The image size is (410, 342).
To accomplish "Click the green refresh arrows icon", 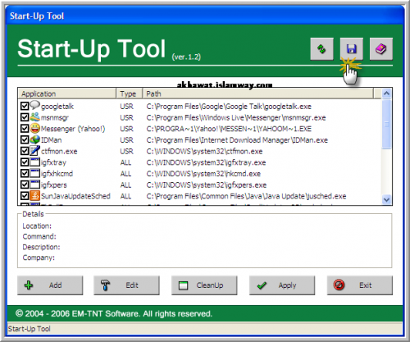I will coord(321,49).
